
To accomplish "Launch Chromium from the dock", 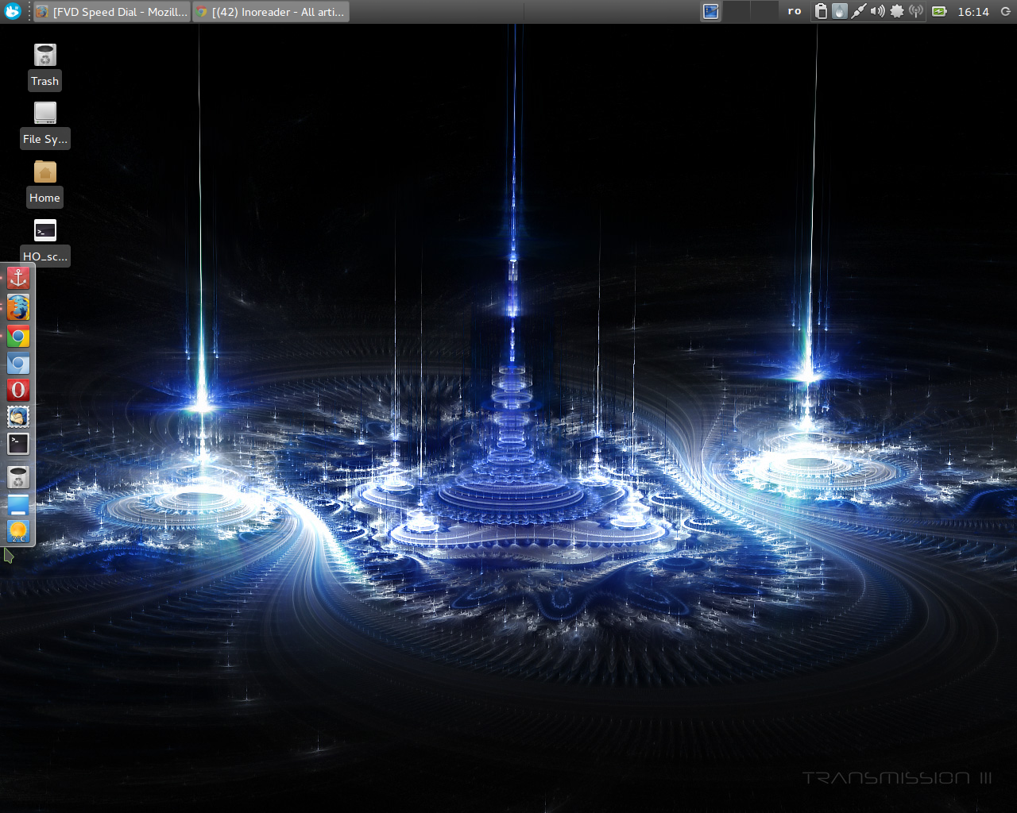I will (18, 364).
